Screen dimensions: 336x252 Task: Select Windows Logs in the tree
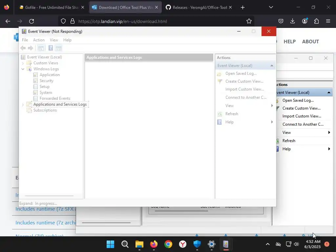[46, 69]
